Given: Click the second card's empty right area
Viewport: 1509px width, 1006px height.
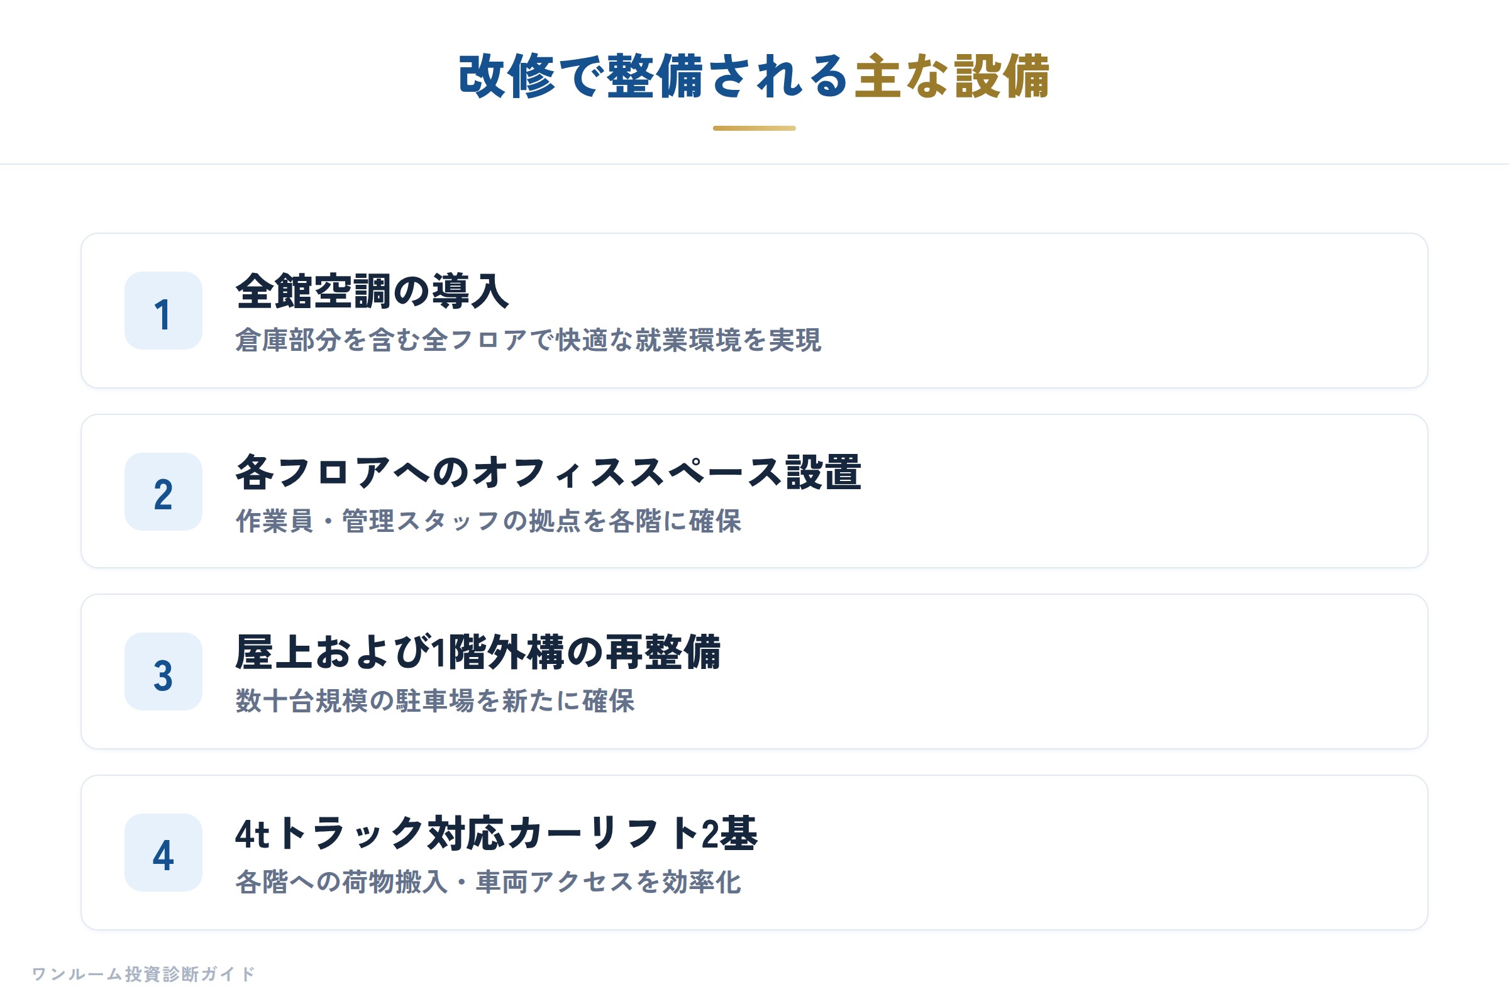Looking at the screenshot, I should point(1142,492).
